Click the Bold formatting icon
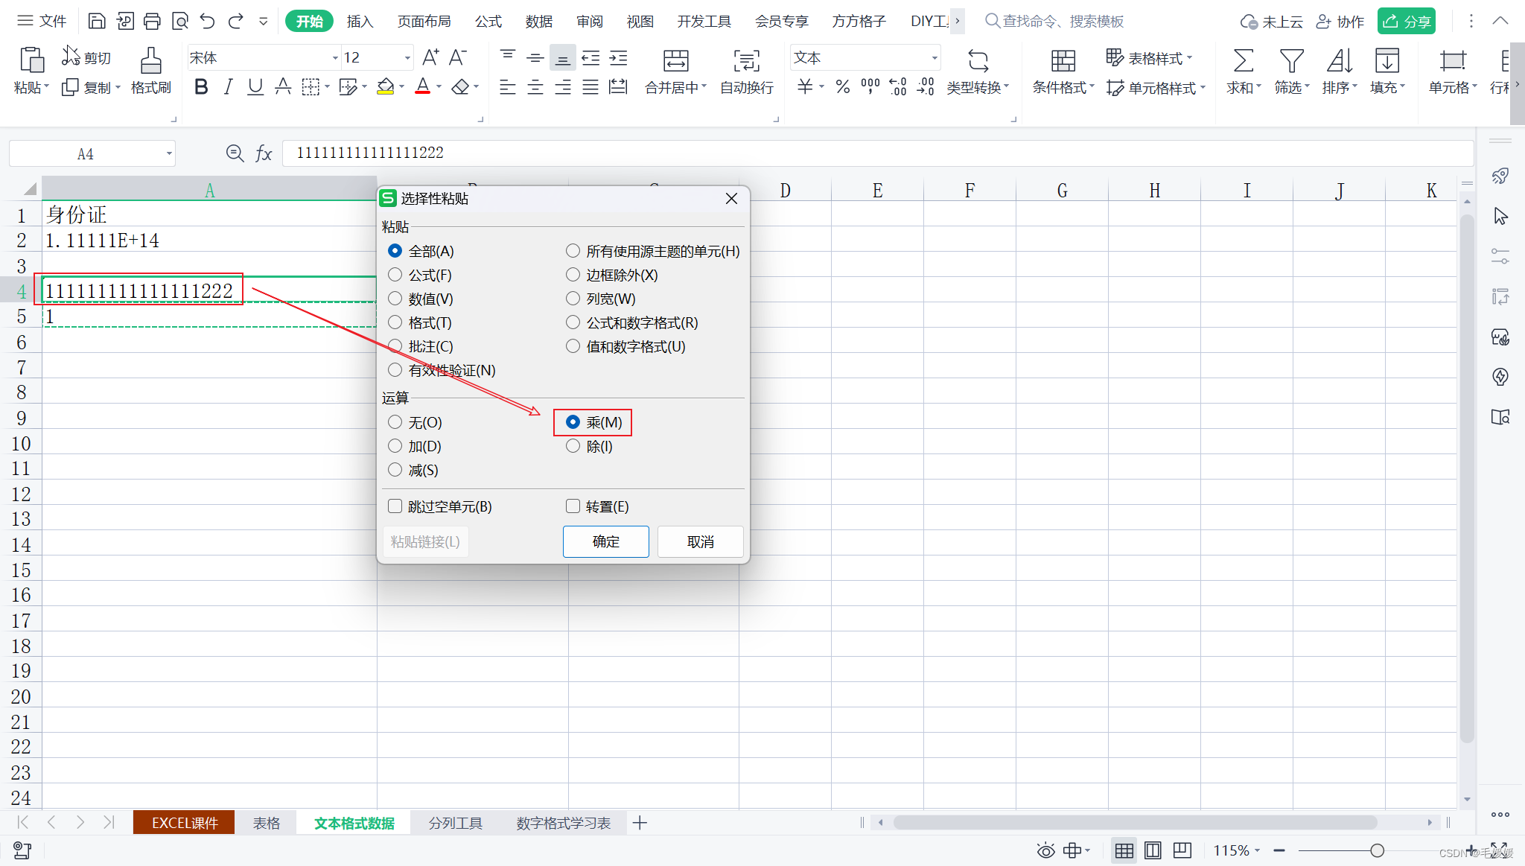This screenshot has height=866, width=1525. [x=200, y=87]
